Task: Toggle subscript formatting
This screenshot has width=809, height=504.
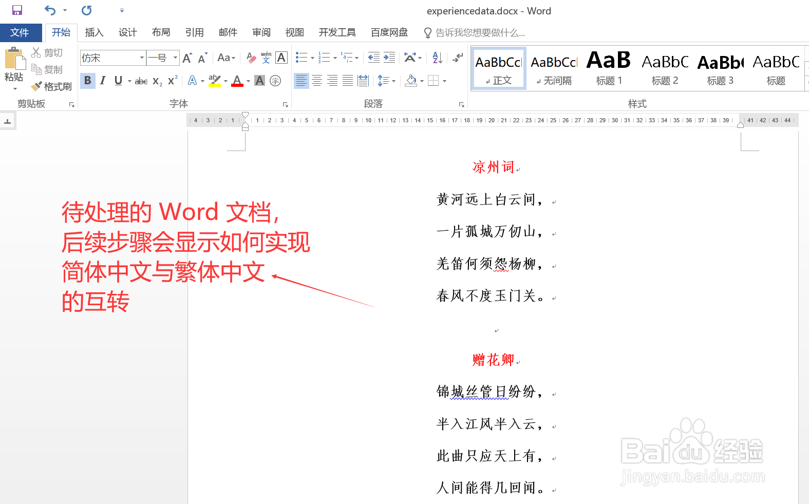Action: click(x=157, y=81)
